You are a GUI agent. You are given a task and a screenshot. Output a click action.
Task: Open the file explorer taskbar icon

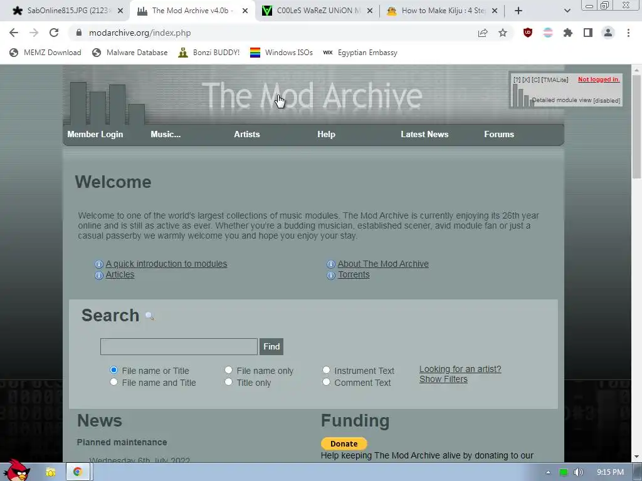tap(50, 472)
